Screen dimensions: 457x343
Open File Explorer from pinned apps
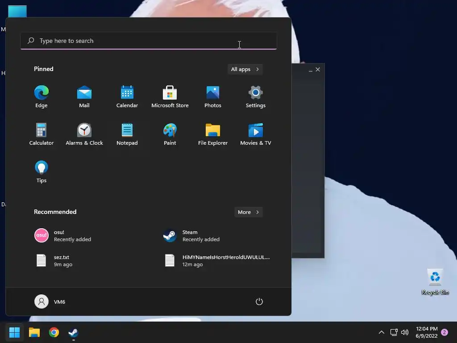213,134
